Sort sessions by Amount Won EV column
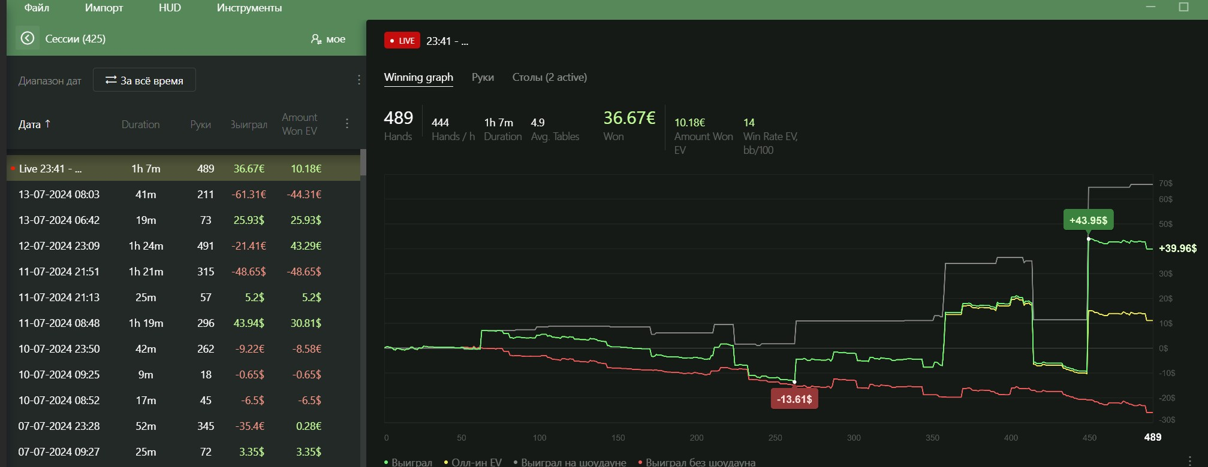This screenshot has height=467, width=1208. (x=300, y=124)
